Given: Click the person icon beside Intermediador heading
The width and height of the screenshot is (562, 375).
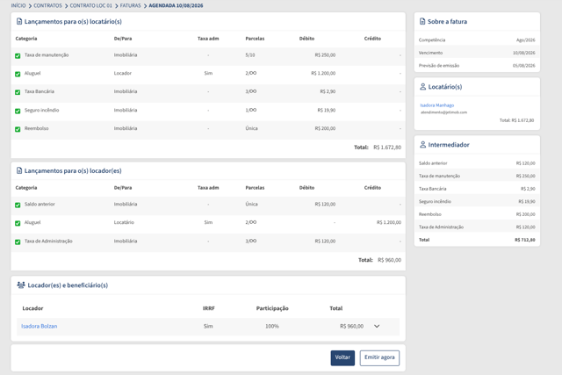Looking at the screenshot, I should tap(422, 145).
